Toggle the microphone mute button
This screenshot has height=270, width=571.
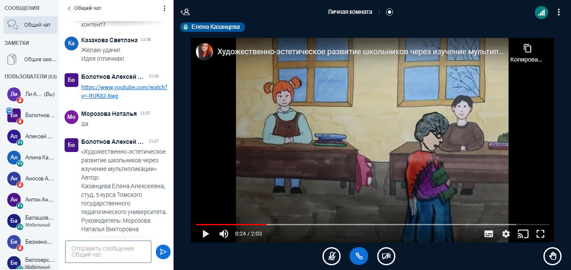coord(332,256)
